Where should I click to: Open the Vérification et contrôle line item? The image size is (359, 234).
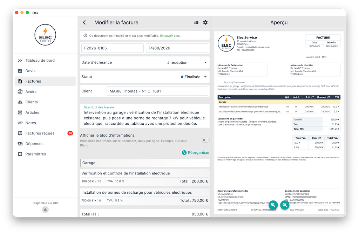click(145, 178)
